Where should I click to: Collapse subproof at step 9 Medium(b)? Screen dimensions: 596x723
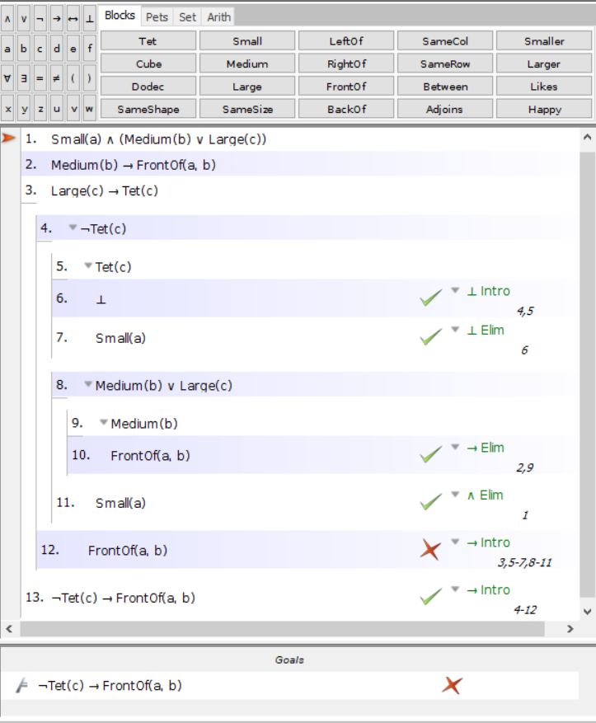tap(104, 422)
